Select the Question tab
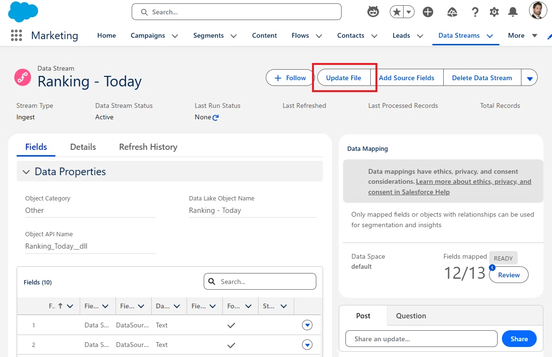 point(411,316)
